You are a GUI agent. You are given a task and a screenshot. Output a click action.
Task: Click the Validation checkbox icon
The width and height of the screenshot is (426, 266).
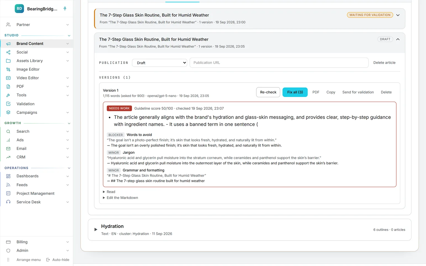click(8, 104)
